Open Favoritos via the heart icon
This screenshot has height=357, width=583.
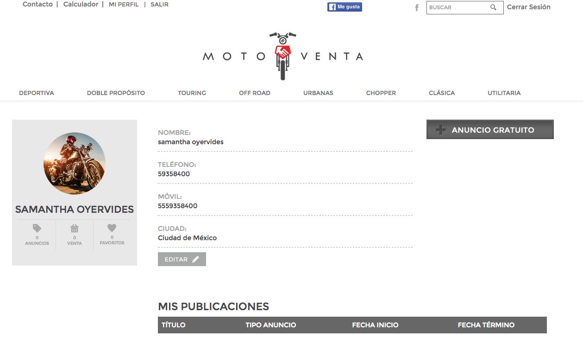click(x=112, y=228)
